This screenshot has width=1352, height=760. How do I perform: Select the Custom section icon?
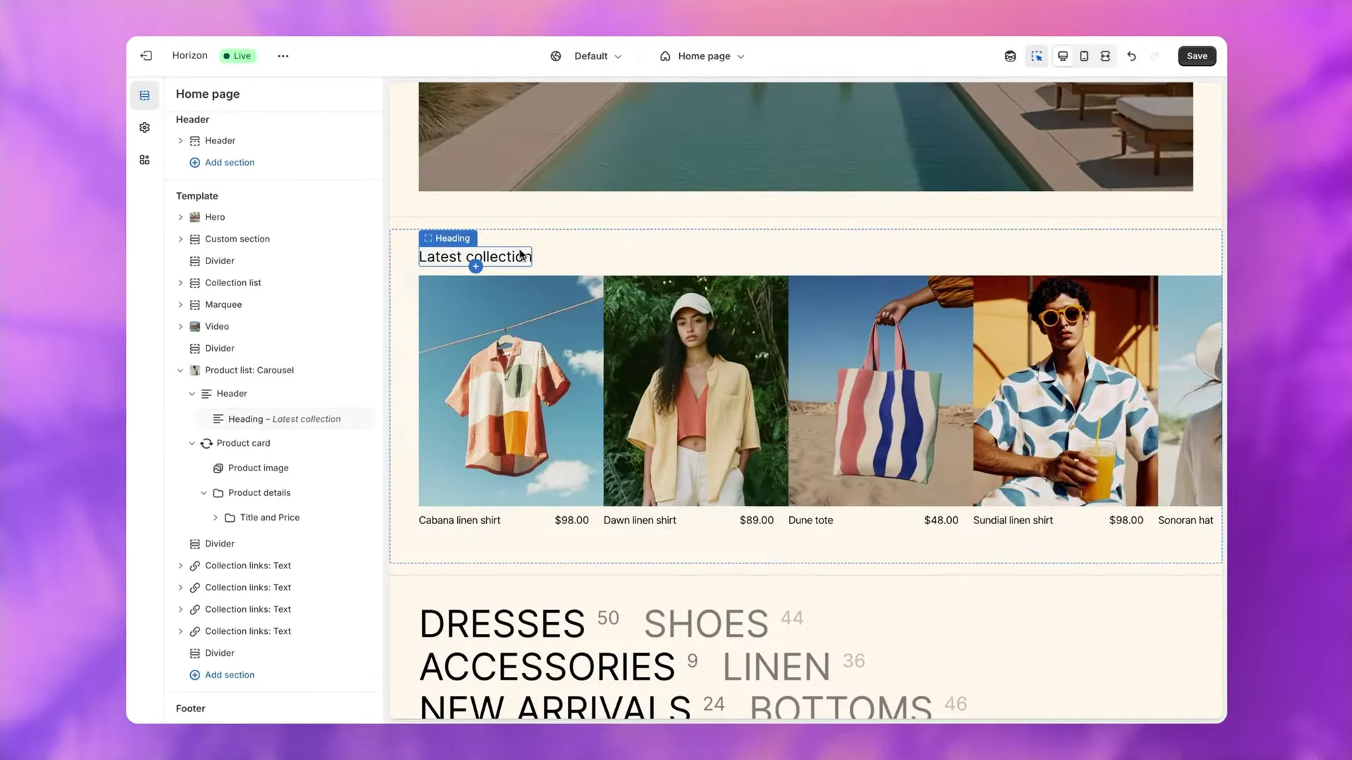pos(194,239)
